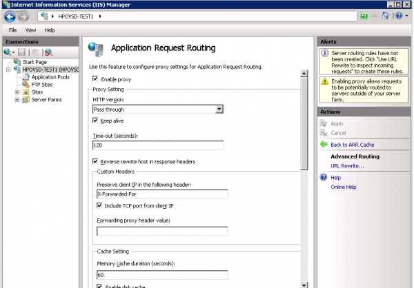Click the scrollbar up arrow in settings pane
414x288 pixels.
pyautogui.click(x=304, y=73)
